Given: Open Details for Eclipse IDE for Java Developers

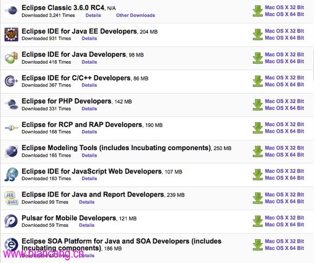Looking at the screenshot, I should [x=89, y=62].
